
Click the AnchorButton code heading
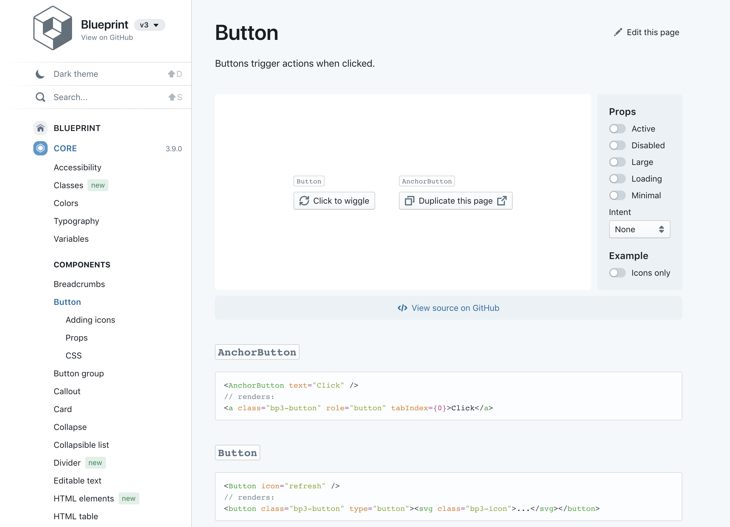point(257,352)
